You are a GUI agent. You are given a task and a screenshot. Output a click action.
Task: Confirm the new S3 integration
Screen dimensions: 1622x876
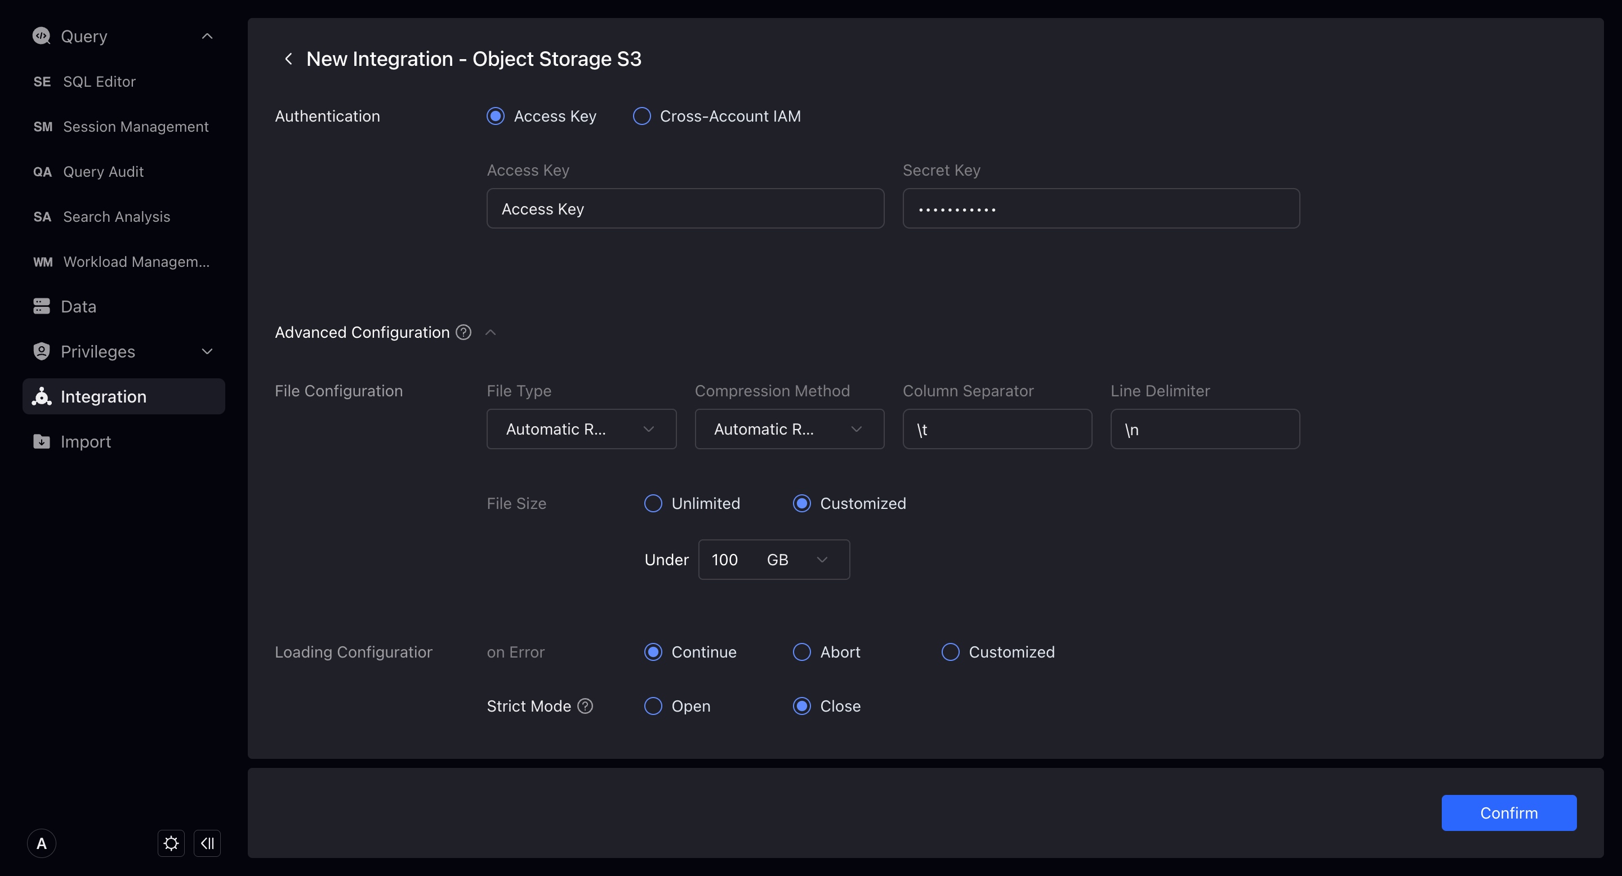1509,812
